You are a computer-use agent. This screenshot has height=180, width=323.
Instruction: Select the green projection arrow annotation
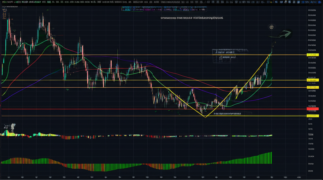coord(285,33)
